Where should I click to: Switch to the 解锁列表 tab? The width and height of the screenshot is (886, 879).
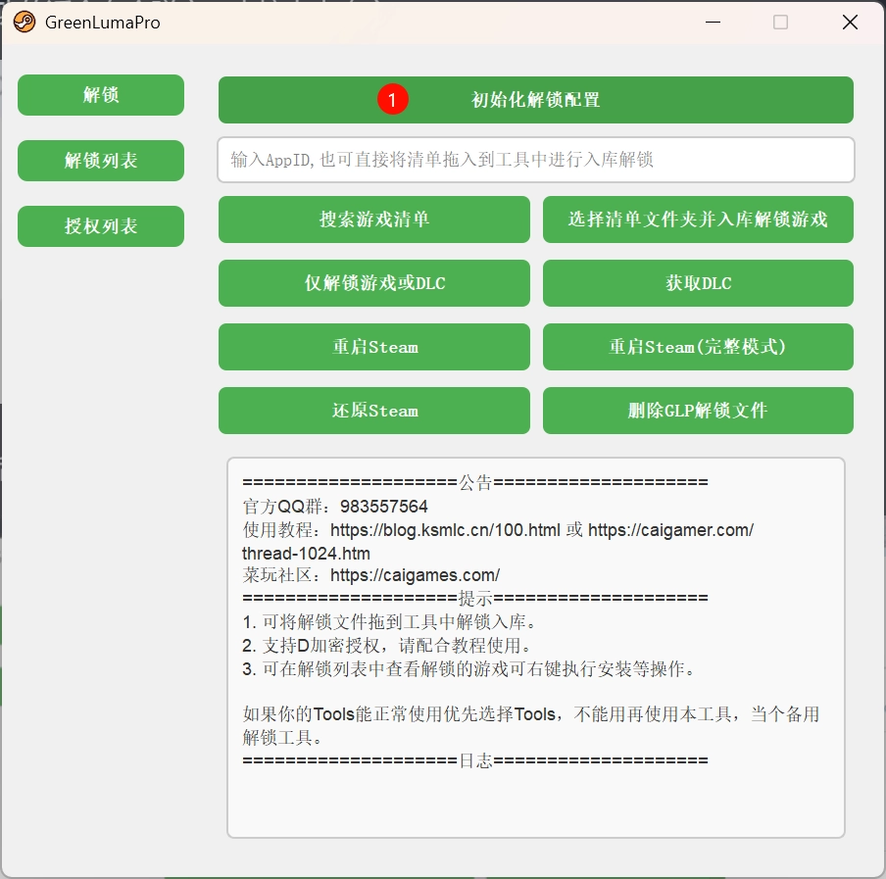[x=101, y=161]
